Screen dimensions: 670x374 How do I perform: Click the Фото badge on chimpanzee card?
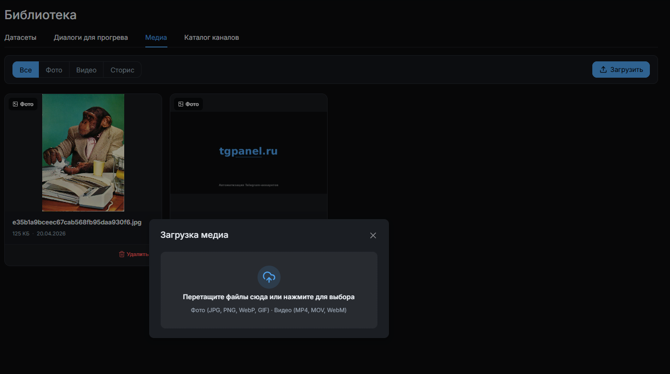[x=23, y=104]
